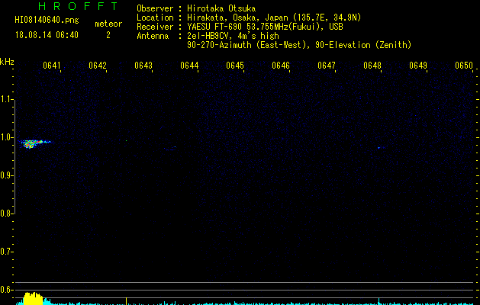Image resolution: width=480 pixels, height=305 pixels.
Task: Click the green dot echo before 0643
Action: (x=126, y=141)
